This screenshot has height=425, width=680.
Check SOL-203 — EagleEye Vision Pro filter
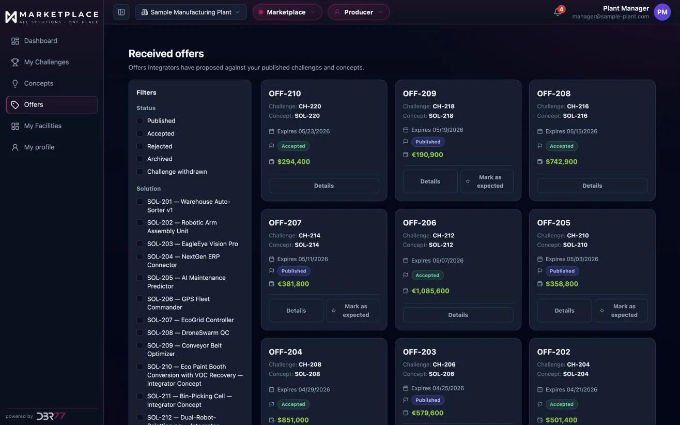click(x=140, y=244)
